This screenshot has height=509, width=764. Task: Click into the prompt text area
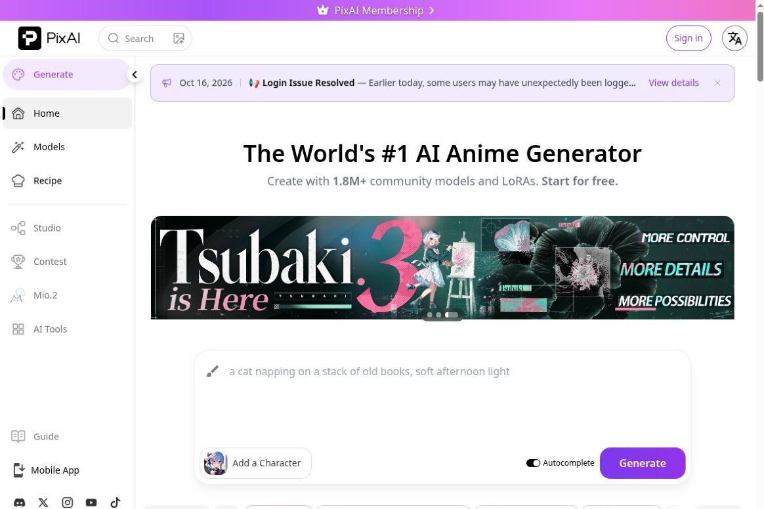coord(453,402)
